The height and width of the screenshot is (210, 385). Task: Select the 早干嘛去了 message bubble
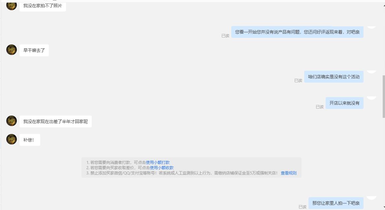[x=34, y=50]
